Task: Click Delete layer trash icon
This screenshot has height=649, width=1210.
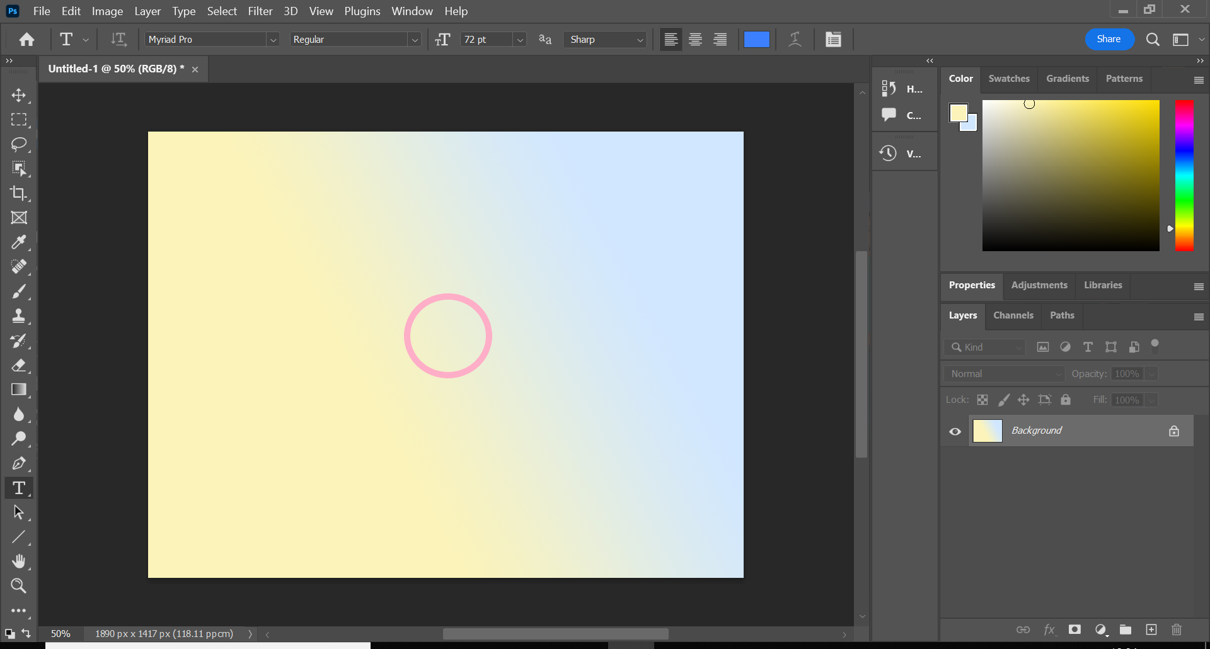Action: (x=1177, y=629)
